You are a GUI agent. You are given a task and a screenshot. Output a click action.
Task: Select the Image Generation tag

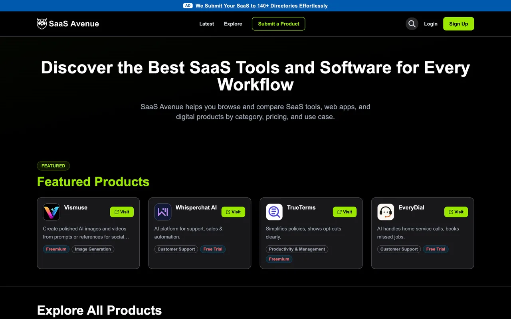[93, 249]
